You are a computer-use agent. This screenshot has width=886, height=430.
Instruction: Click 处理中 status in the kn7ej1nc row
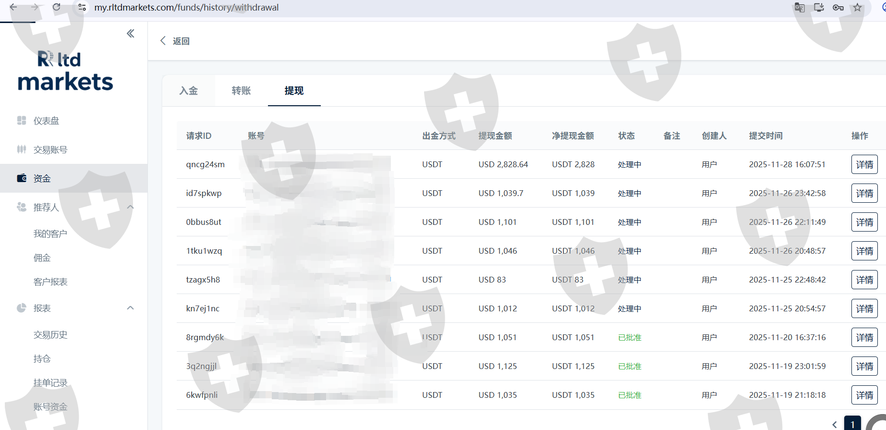(630, 308)
